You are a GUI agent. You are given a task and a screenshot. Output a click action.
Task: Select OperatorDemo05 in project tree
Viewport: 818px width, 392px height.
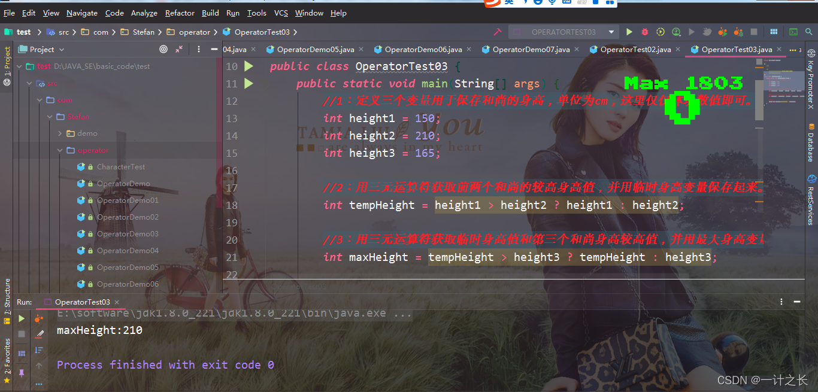(x=128, y=268)
